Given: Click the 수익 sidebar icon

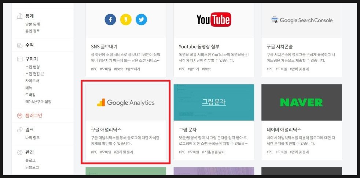Looking at the screenshot, I should point(20,45).
